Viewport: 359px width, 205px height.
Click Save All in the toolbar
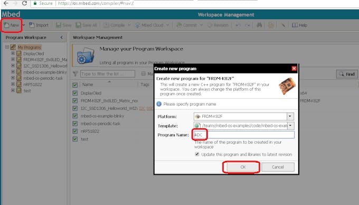coord(86,25)
